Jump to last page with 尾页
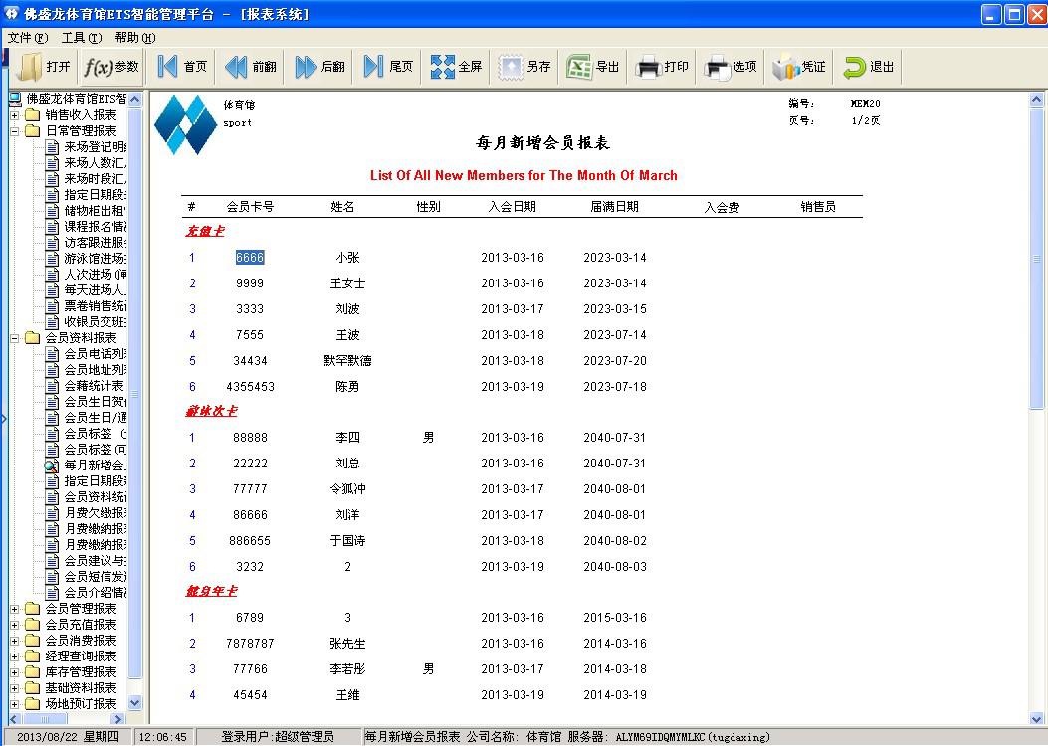The width and height of the screenshot is (1048, 746). (388, 66)
